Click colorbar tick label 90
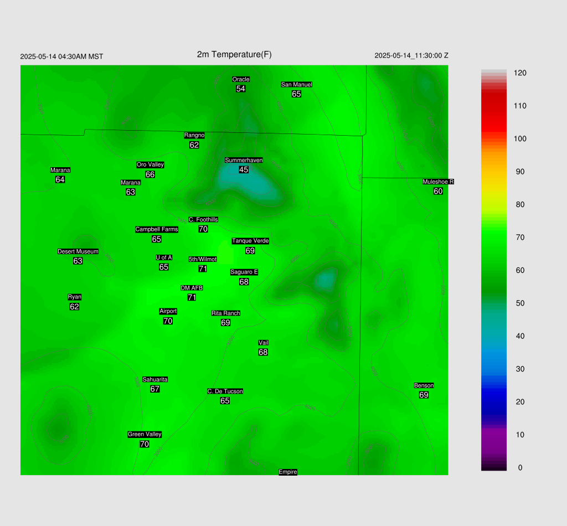 click(x=520, y=172)
